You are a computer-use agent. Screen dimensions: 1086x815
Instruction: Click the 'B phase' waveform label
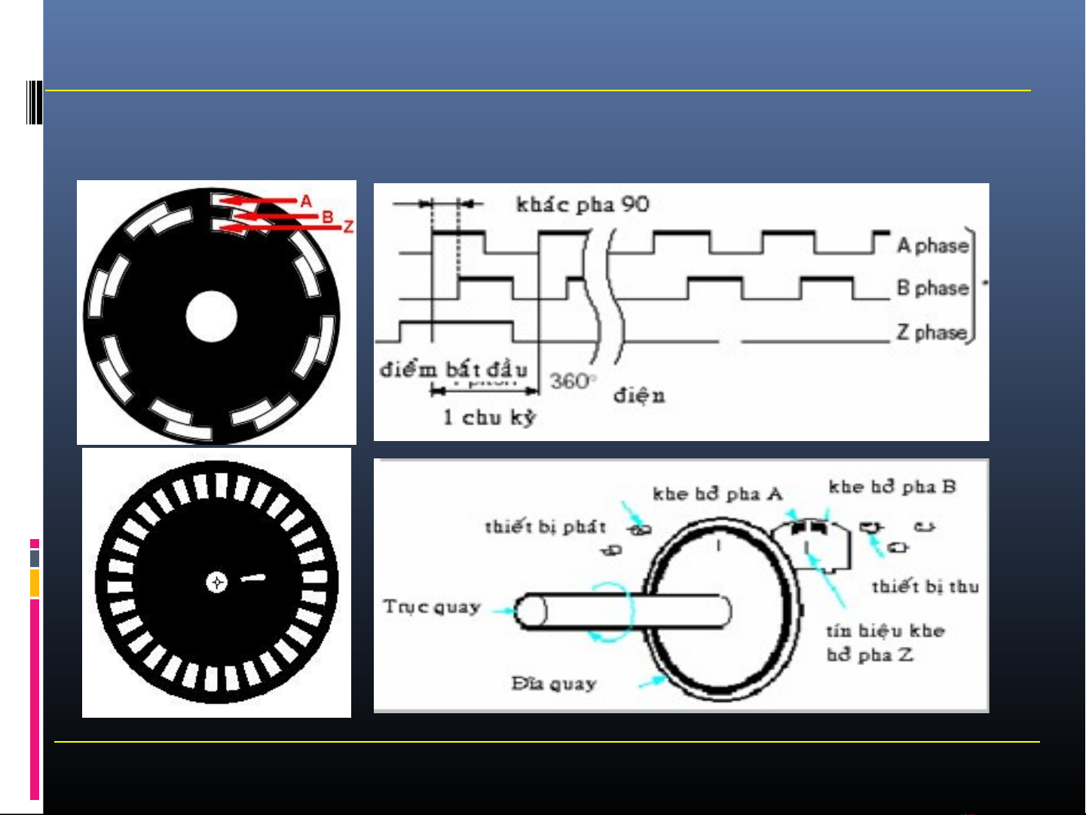(x=932, y=288)
